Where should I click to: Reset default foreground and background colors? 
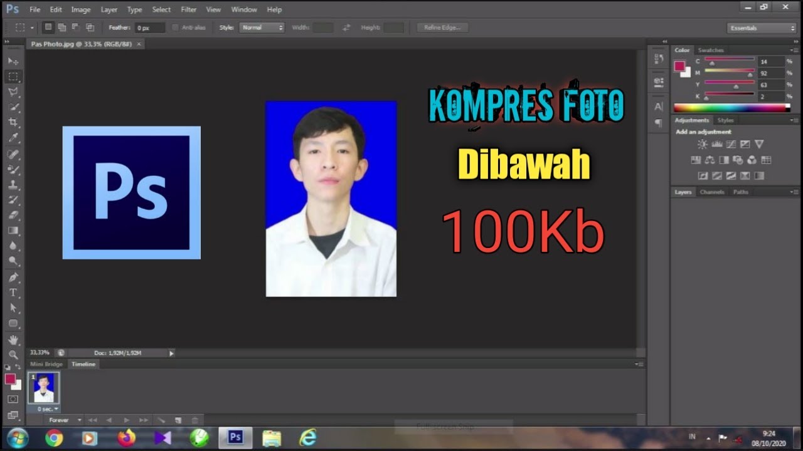point(8,368)
